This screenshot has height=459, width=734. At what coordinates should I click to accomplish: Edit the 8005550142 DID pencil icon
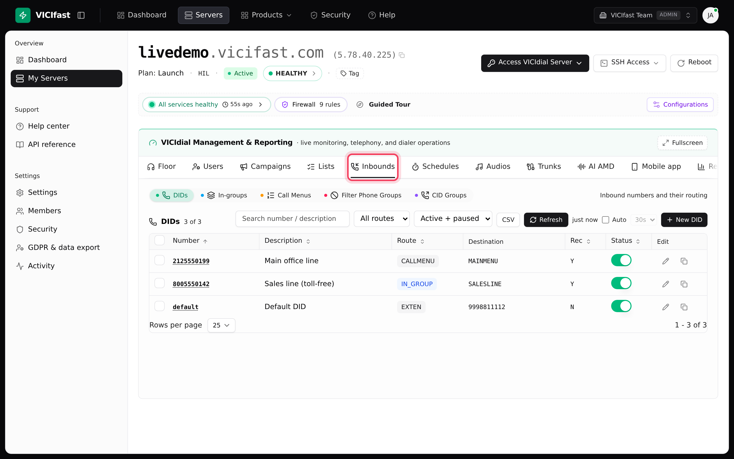pos(665,284)
